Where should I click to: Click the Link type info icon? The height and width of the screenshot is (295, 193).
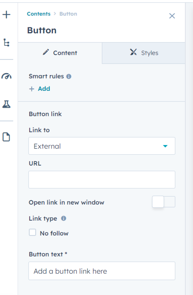[x=64, y=218]
